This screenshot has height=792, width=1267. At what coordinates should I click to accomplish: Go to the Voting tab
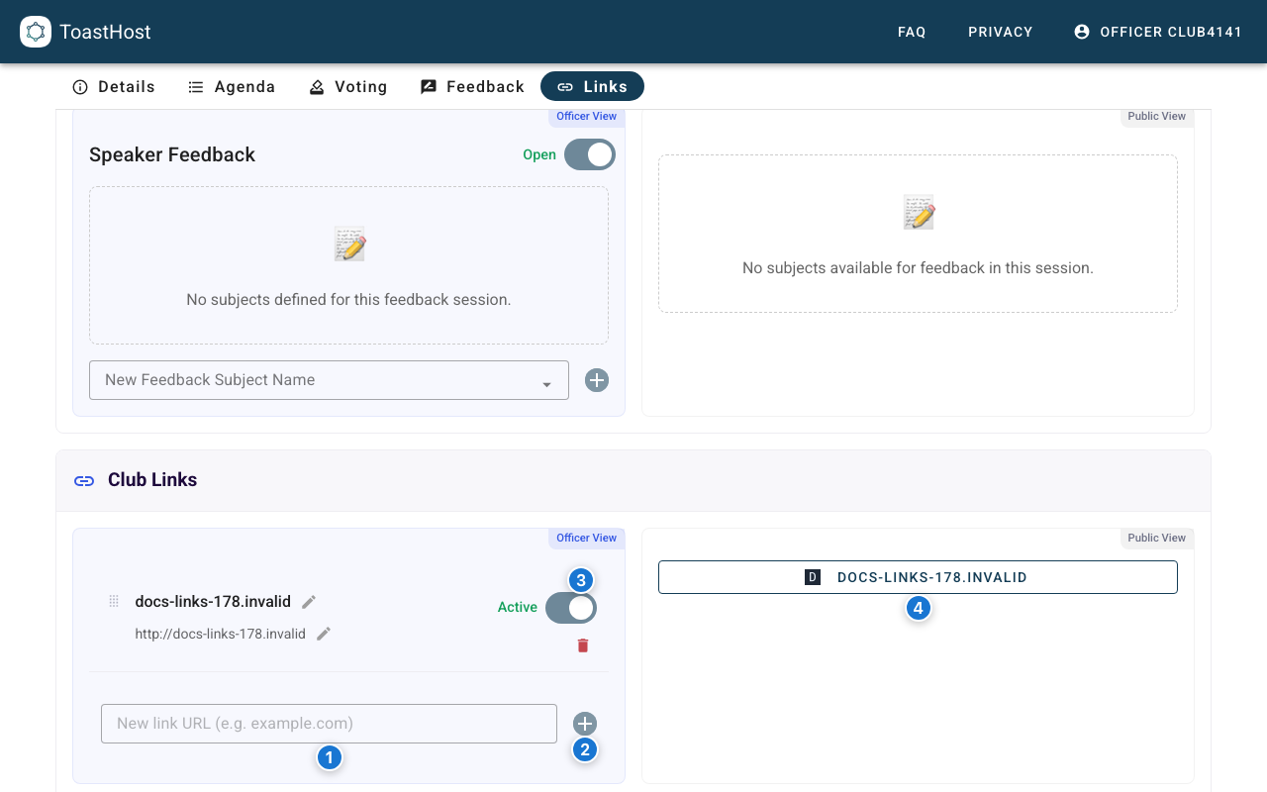coord(348,87)
